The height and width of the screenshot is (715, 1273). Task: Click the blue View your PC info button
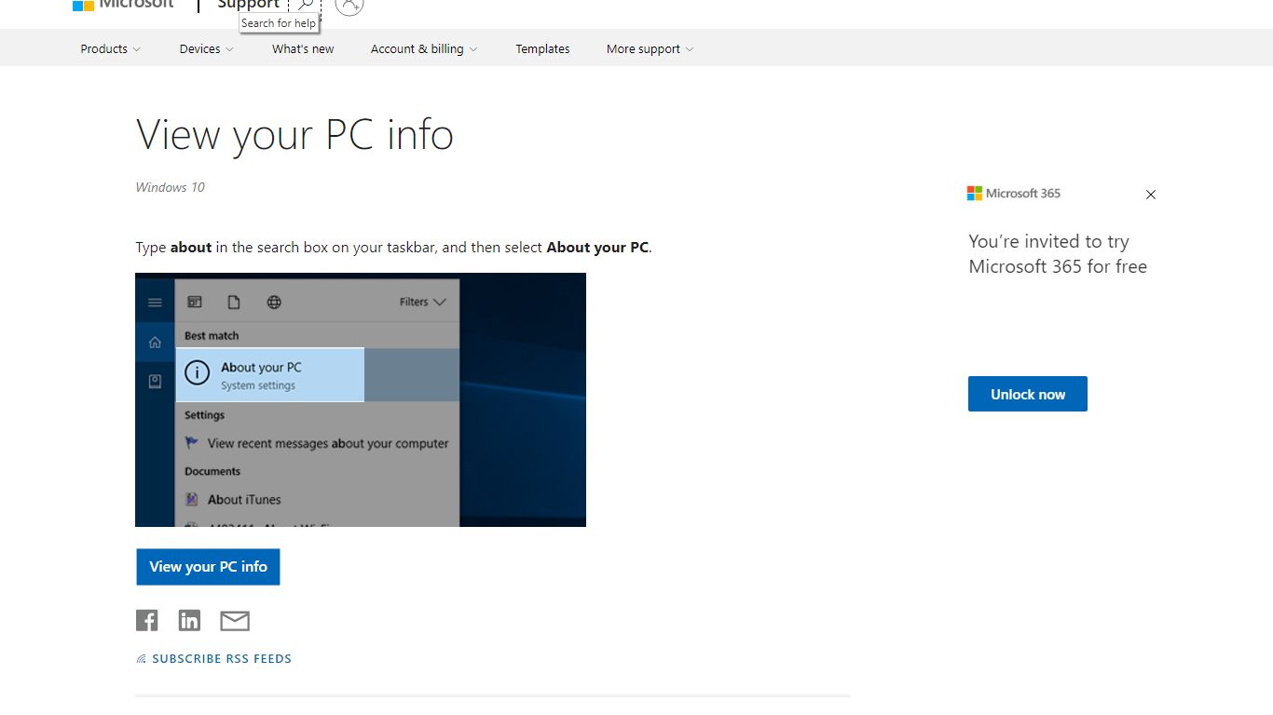(208, 567)
